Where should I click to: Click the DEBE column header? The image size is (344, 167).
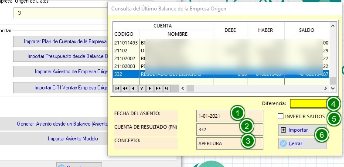(x=230, y=30)
